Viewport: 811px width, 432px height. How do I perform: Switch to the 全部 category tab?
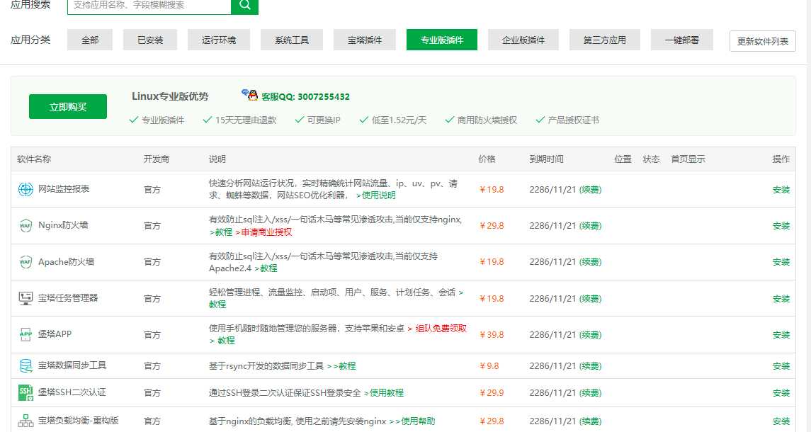click(x=90, y=40)
